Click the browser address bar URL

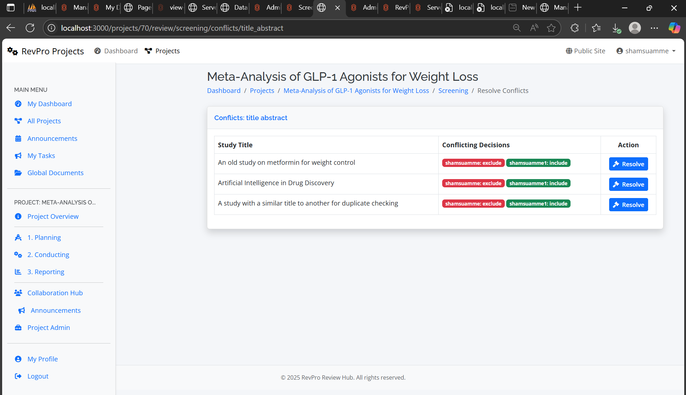[x=172, y=28]
